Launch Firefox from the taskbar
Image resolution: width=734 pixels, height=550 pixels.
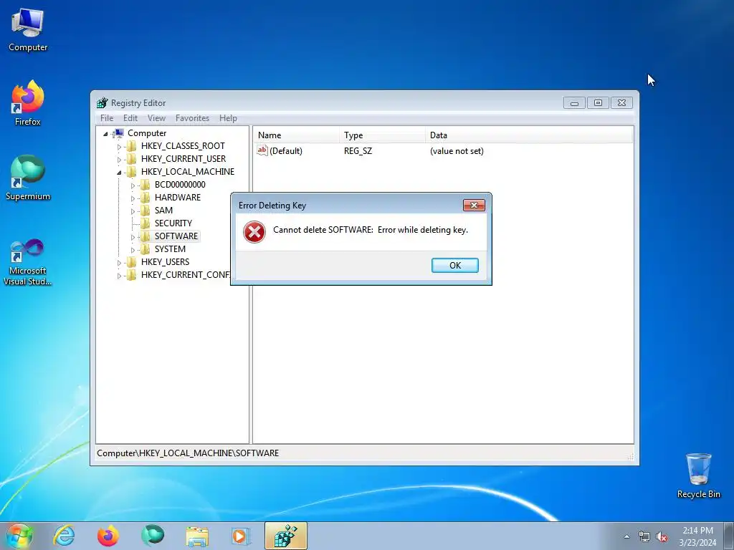[108, 536]
